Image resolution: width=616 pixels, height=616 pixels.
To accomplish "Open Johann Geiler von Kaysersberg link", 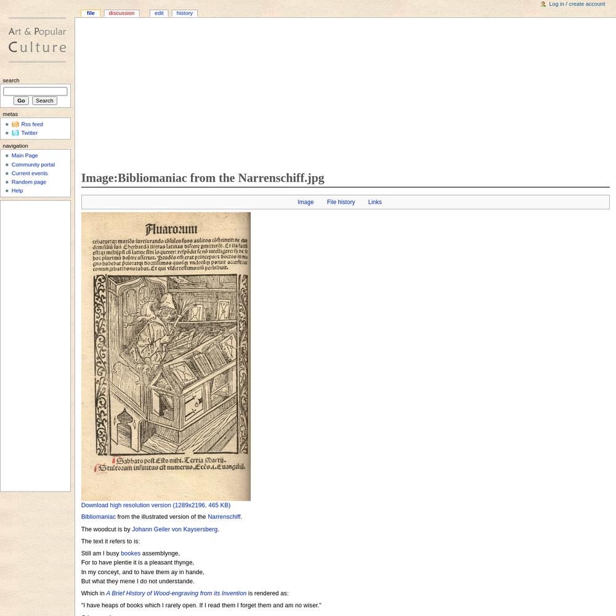I will point(174,529).
